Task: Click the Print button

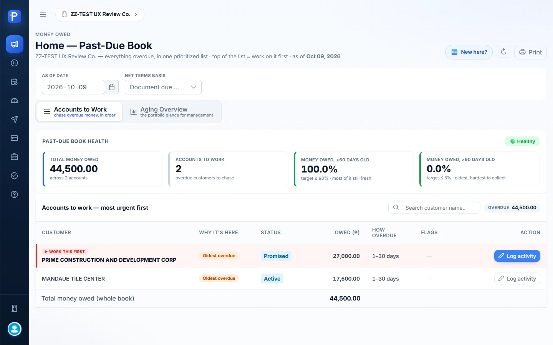Action: (x=530, y=52)
